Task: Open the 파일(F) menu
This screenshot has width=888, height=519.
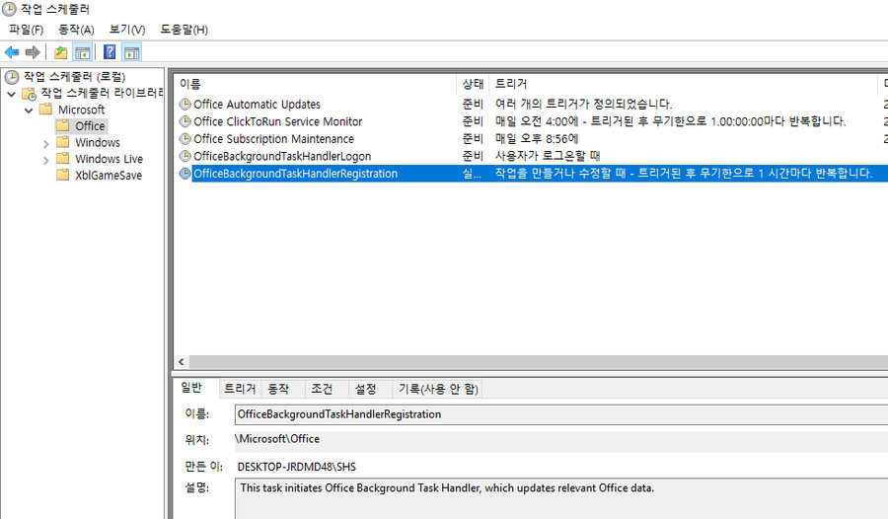Action: click(x=26, y=30)
